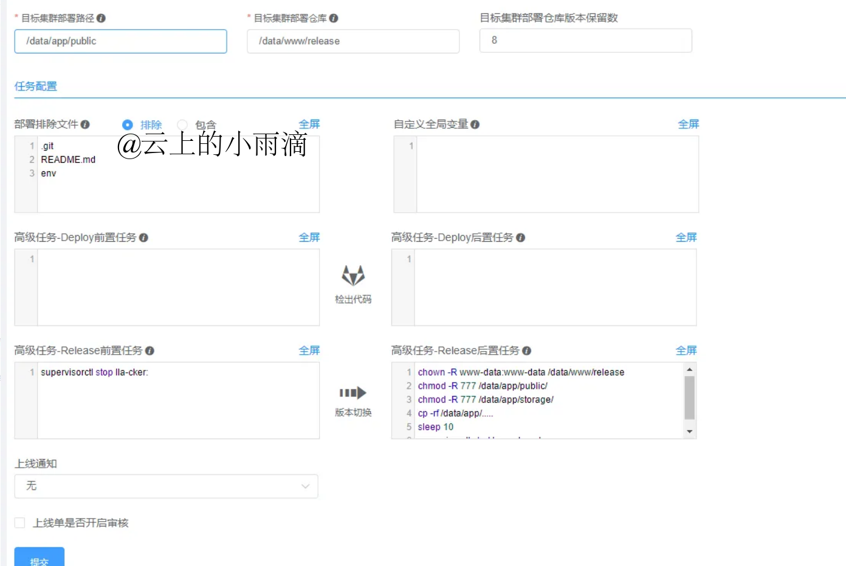Click info icon beside Deploy后置任务 label

(x=521, y=237)
